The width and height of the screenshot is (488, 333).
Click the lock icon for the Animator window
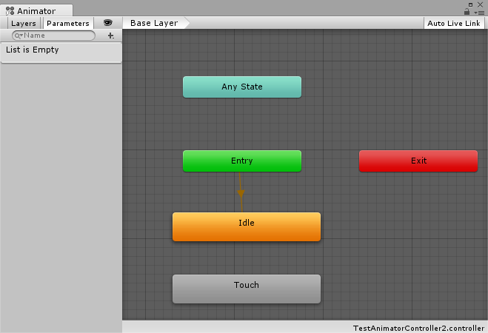pyautogui.click(x=467, y=12)
